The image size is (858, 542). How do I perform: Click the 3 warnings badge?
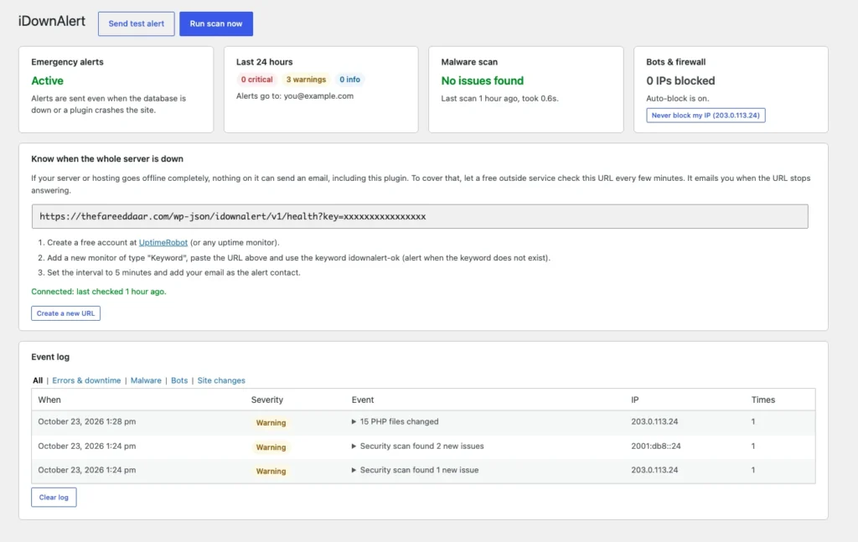(x=306, y=80)
